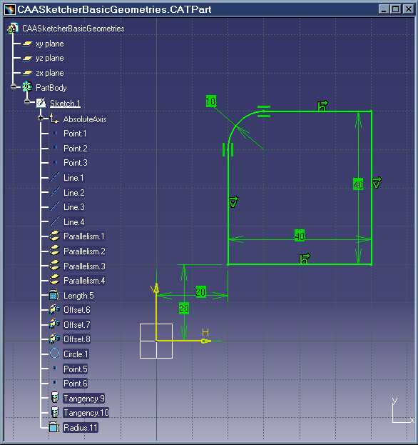Select Point.2 in the specification tree
Viewport: 418px width, 445px height.
[76, 148]
